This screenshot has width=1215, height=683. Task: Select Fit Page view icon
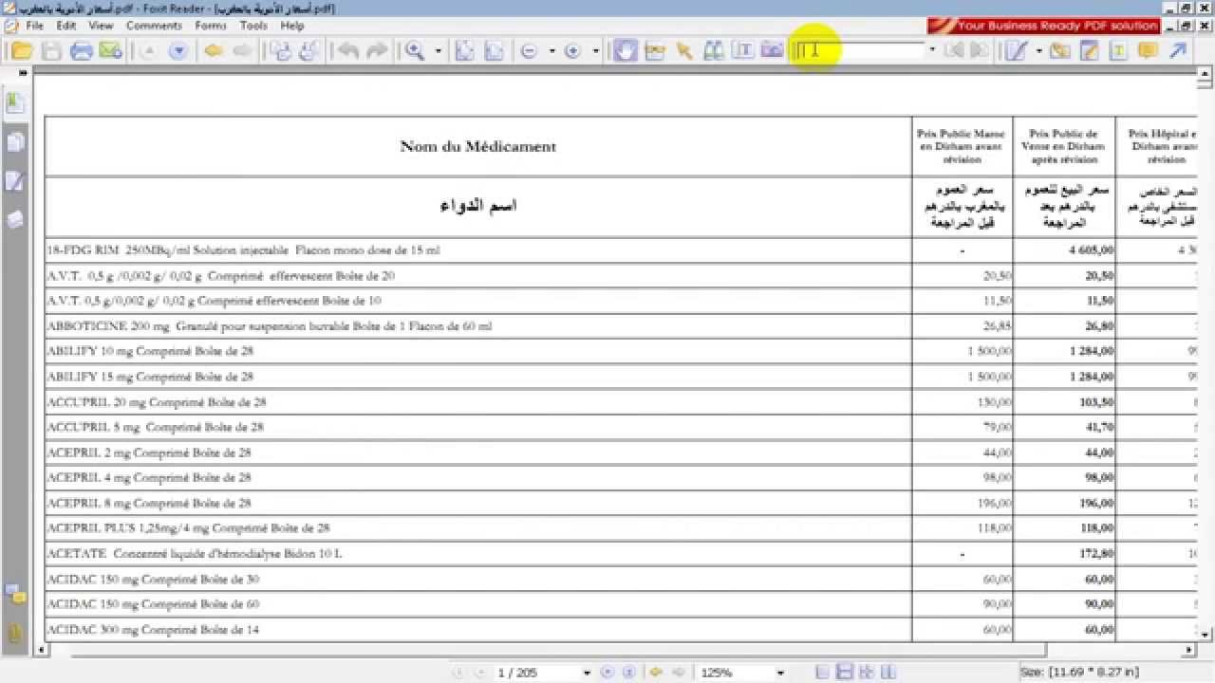pyautogui.click(x=464, y=51)
